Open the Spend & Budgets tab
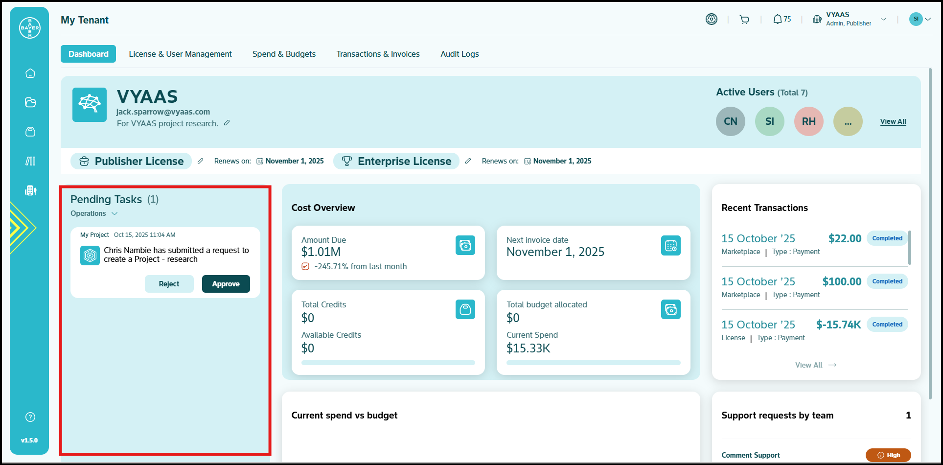The image size is (943, 465). click(284, 54)
